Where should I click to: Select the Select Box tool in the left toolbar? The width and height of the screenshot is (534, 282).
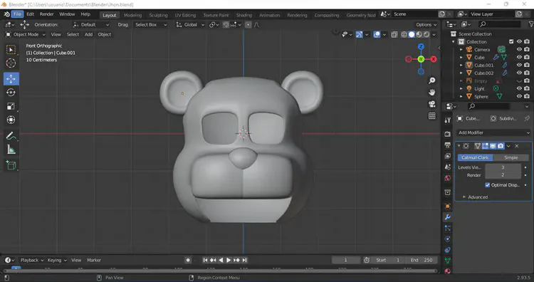point(11,50)
